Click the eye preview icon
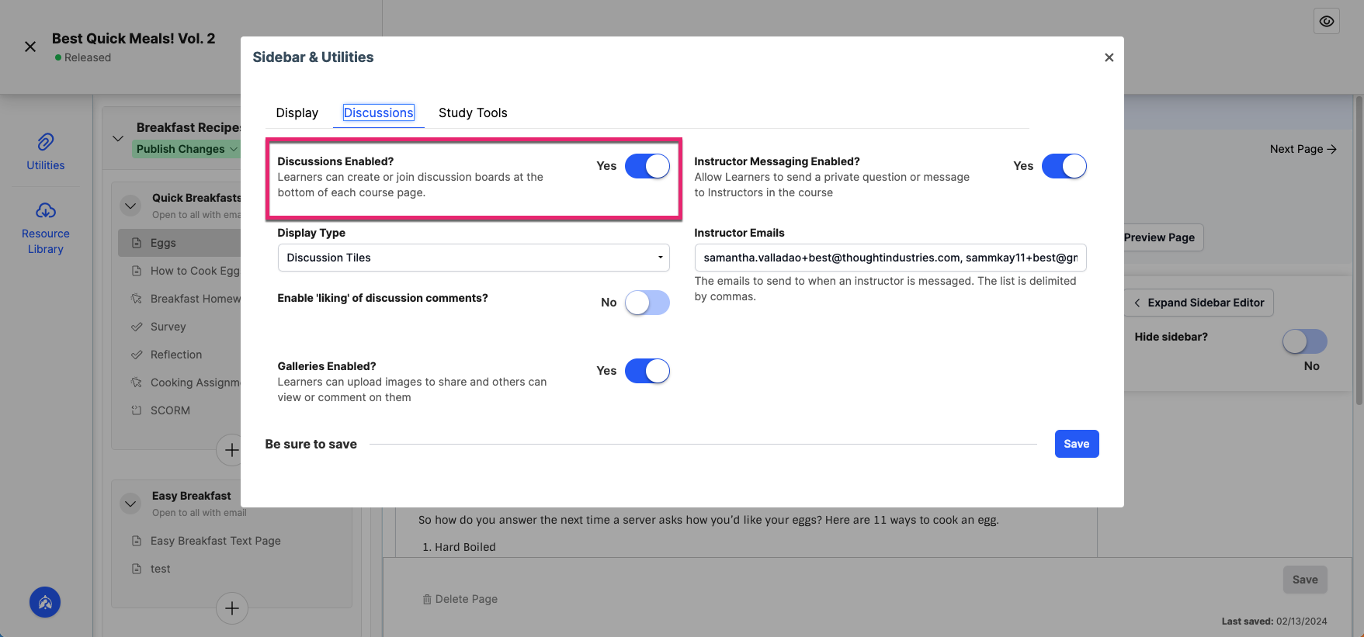The image size is (1364, 637). click(1327, 22)
